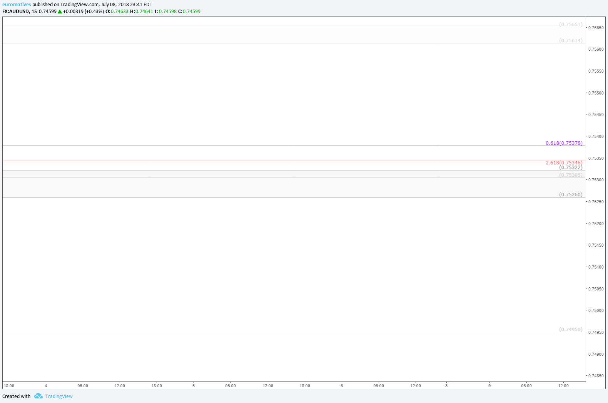Click day 8 on time axis
608x403 pixels.
(446, 386)
